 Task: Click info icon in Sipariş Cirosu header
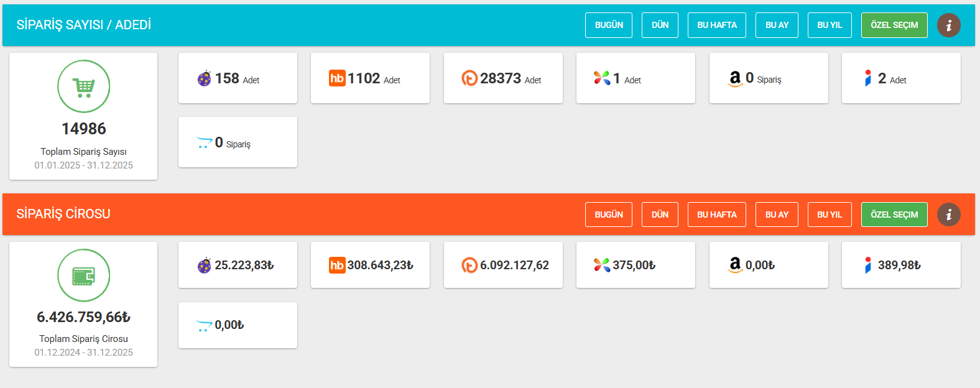pyautogui.click(x=948, y=215)
